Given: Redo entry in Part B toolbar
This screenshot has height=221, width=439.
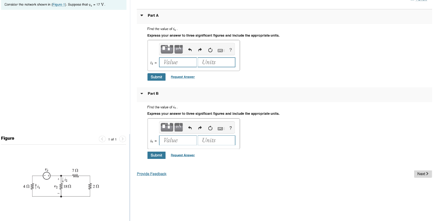Looking at the screenshot, I should [200, 128].
